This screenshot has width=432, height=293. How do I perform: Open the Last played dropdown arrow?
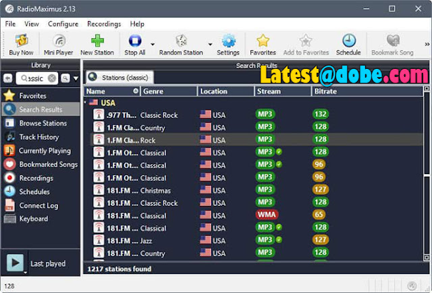point(26,273)
